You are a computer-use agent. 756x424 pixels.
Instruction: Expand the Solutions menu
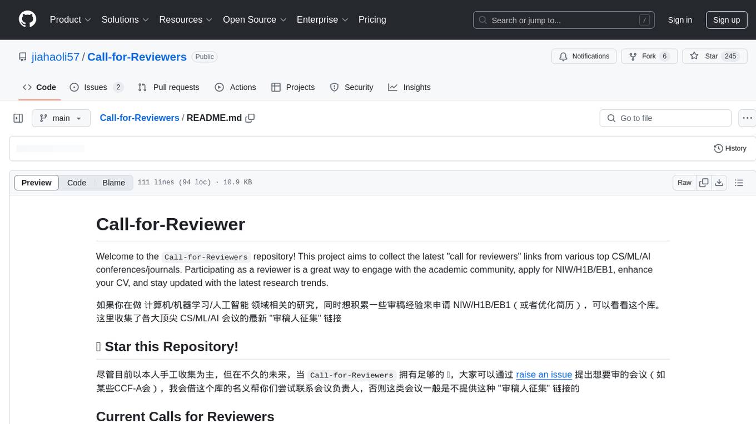coord(126,19)
